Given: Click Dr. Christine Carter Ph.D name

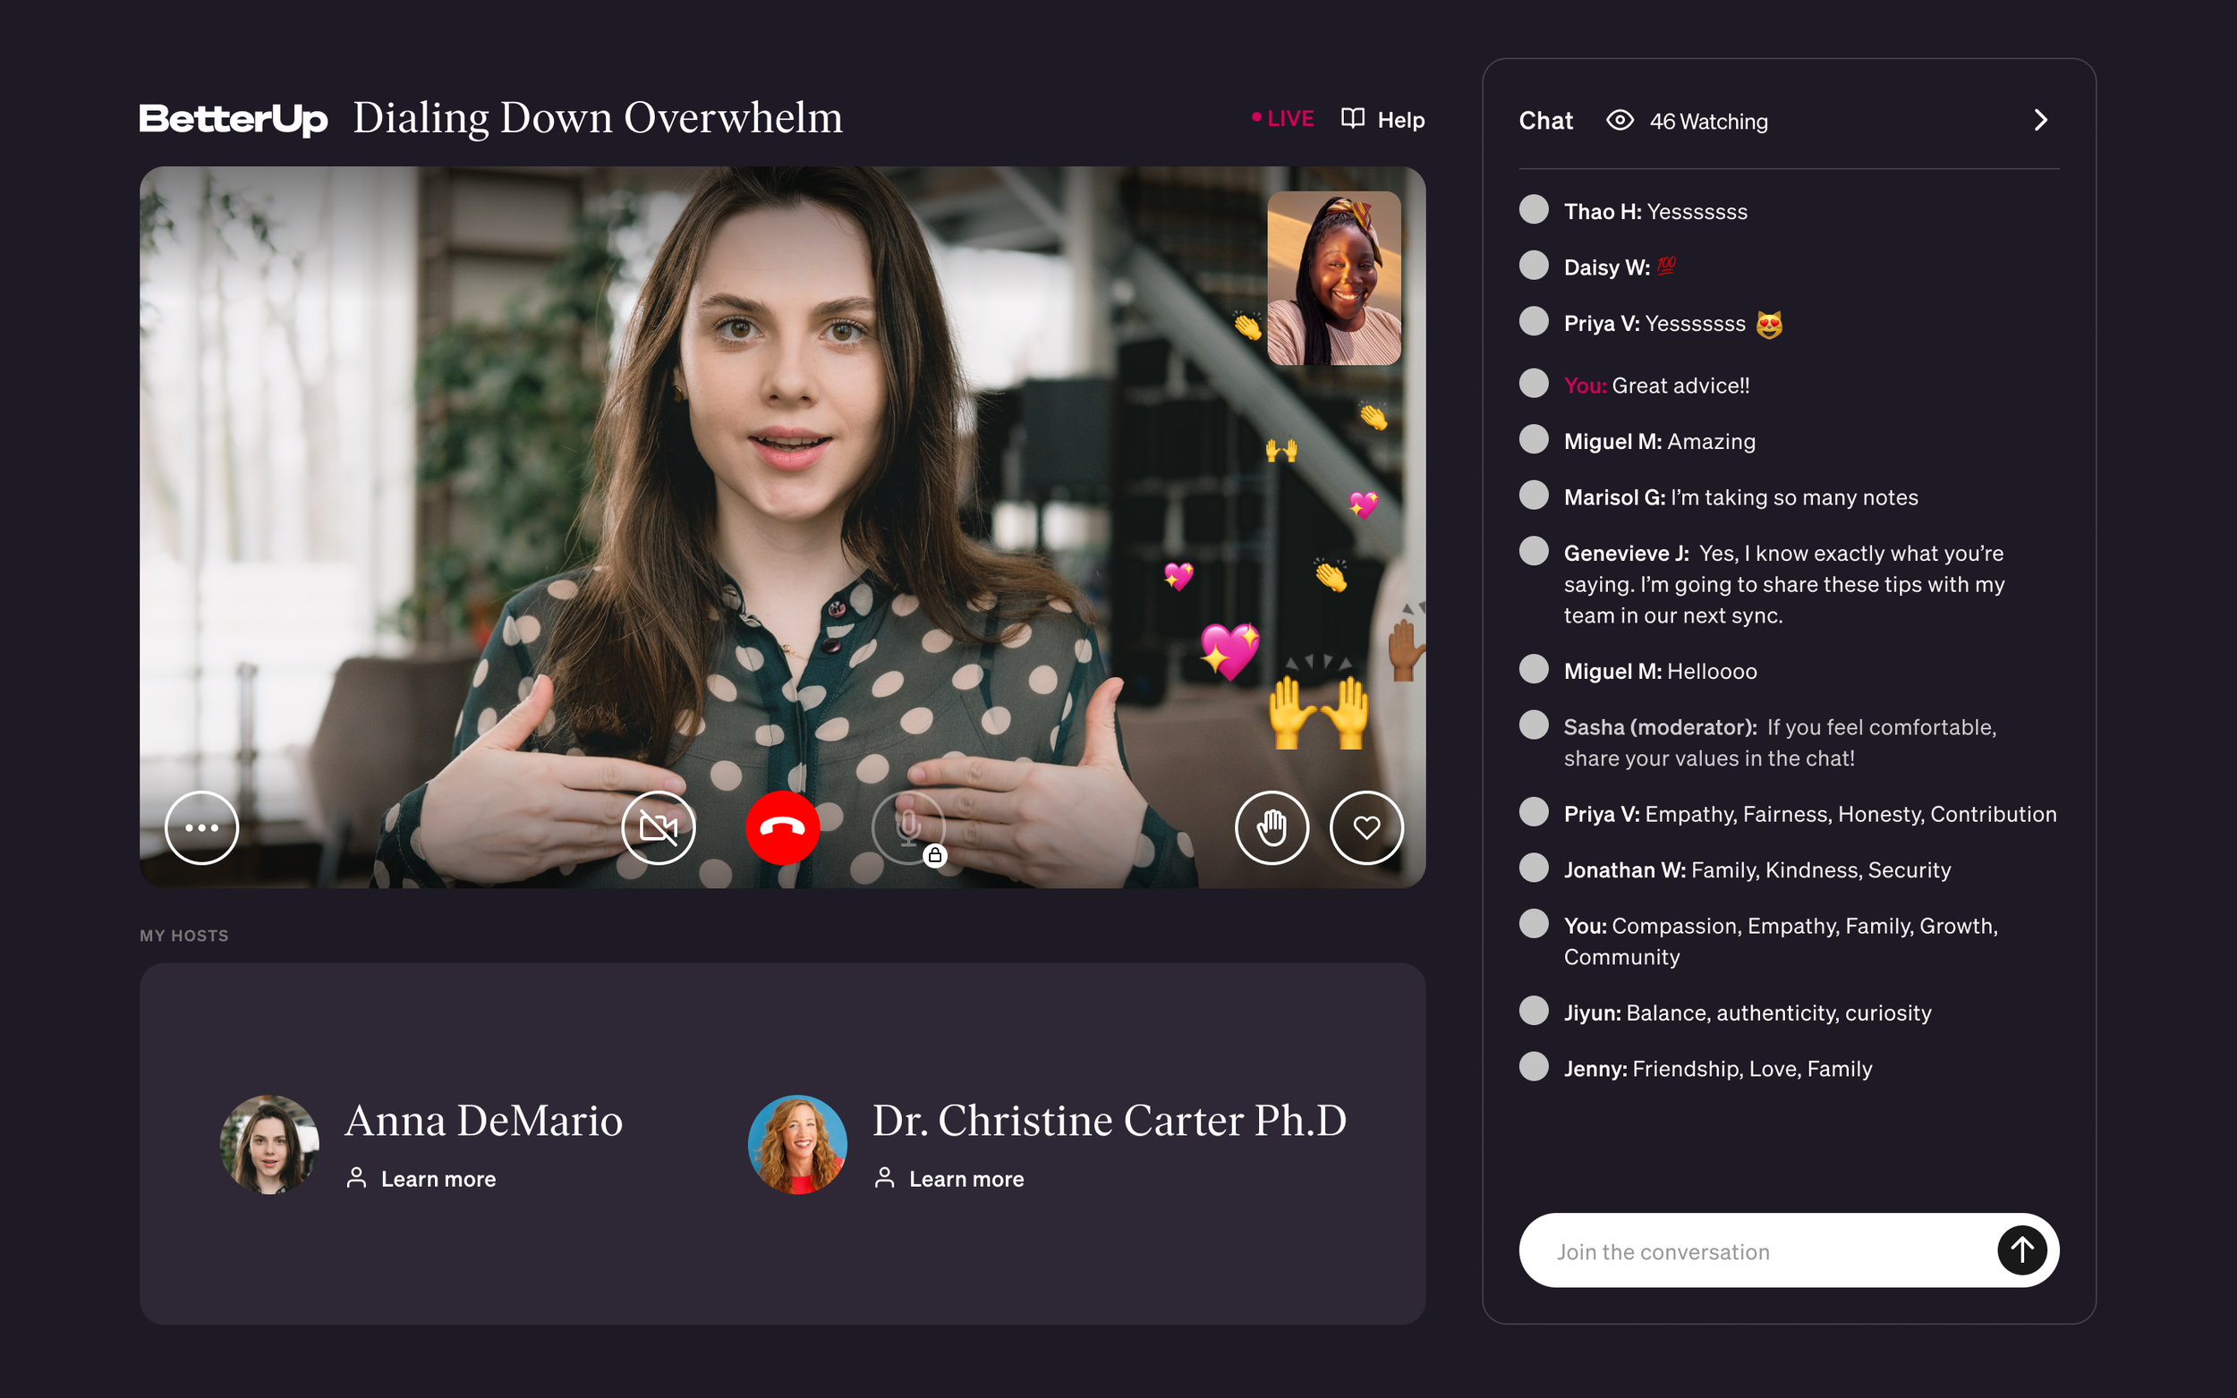Looking at the screenshot, I should [1109, 1120].
